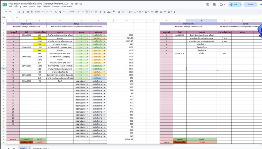Viewport: 262px width, 149px height.
Task: Click the Merge cells icon
Action: (123, 12)
